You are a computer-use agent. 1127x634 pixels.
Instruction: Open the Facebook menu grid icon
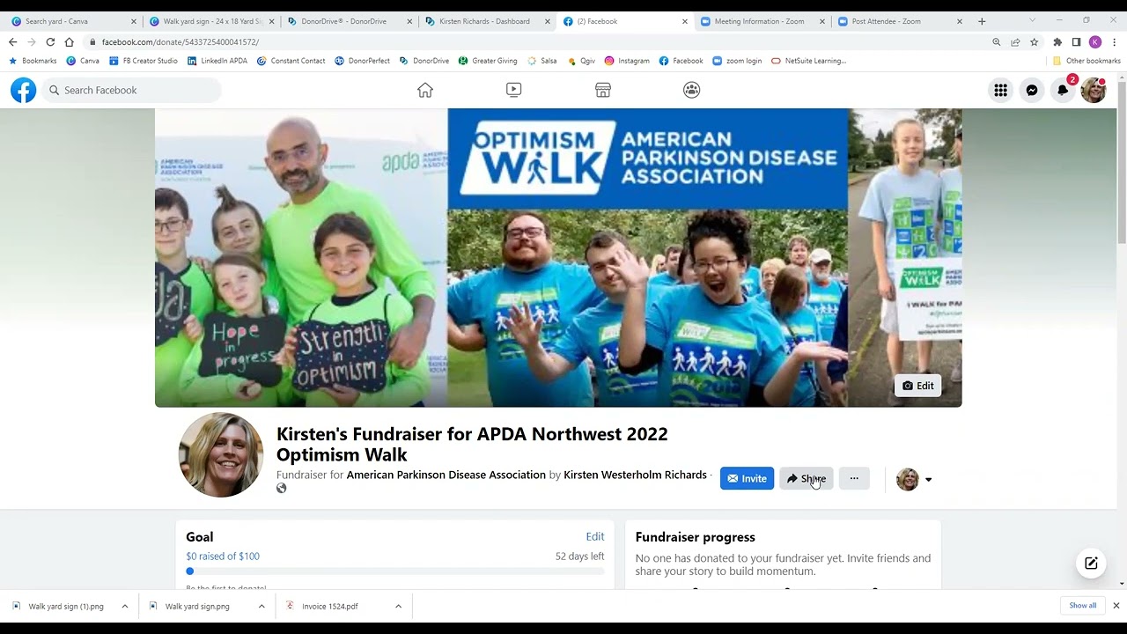click(x=1000, y=90)
